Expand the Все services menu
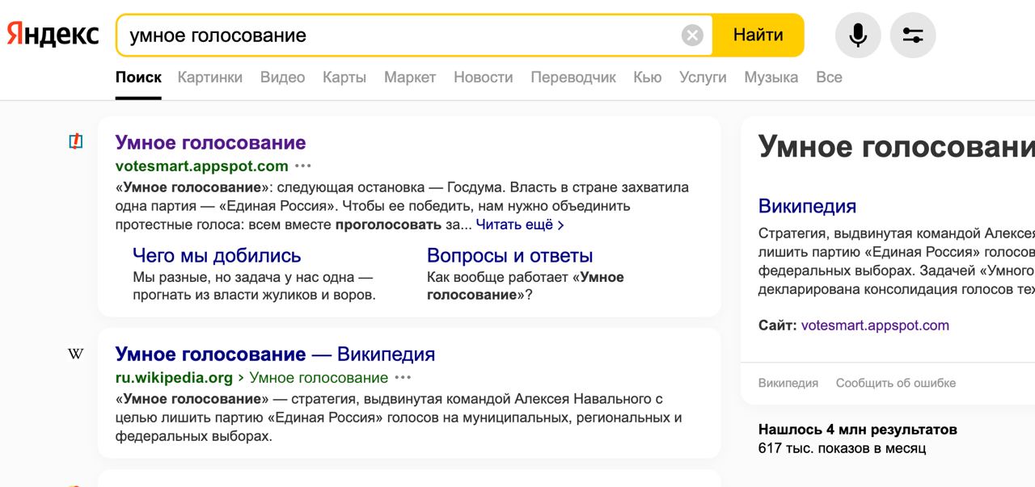 pyautogui.click(x=829, y=78)
